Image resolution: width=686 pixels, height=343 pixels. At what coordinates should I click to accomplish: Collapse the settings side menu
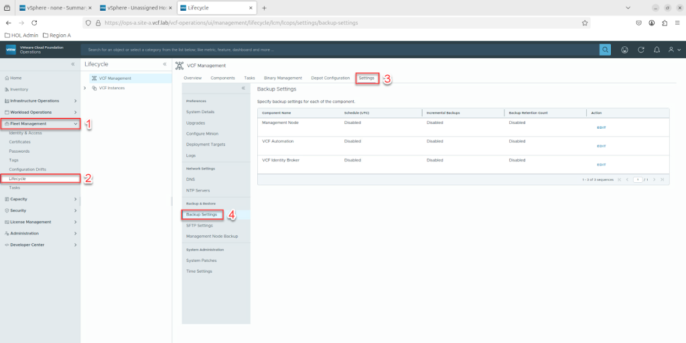(243, 89)
